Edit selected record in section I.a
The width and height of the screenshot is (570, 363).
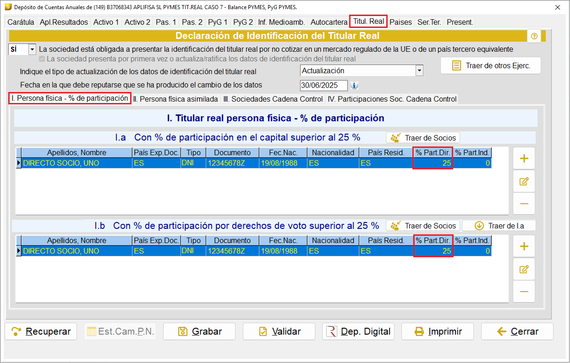(x=524, y=181)
